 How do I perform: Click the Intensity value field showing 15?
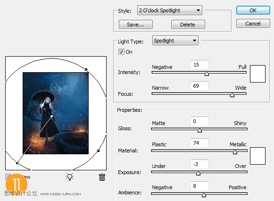point(199,65)
